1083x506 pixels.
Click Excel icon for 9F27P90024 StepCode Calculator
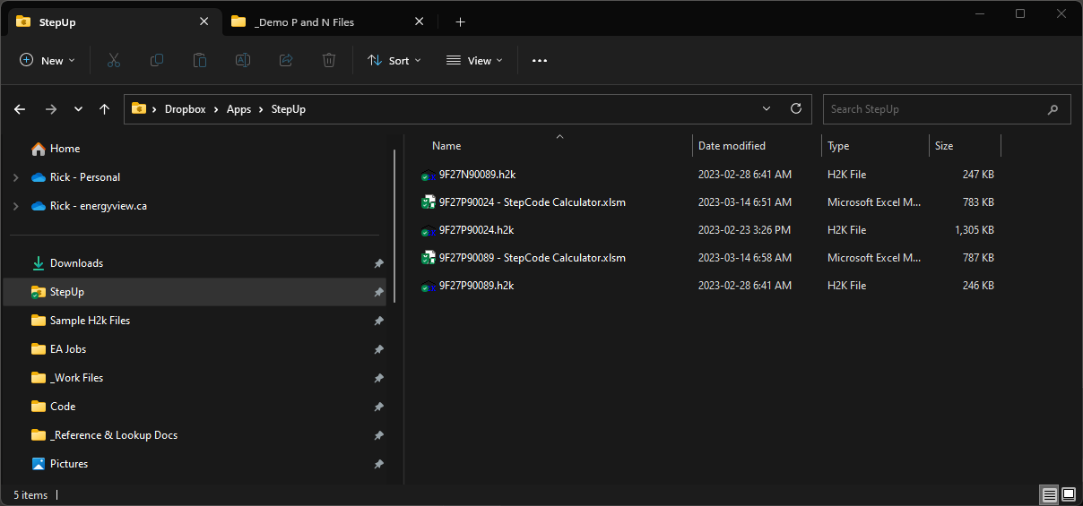point(429,202)
